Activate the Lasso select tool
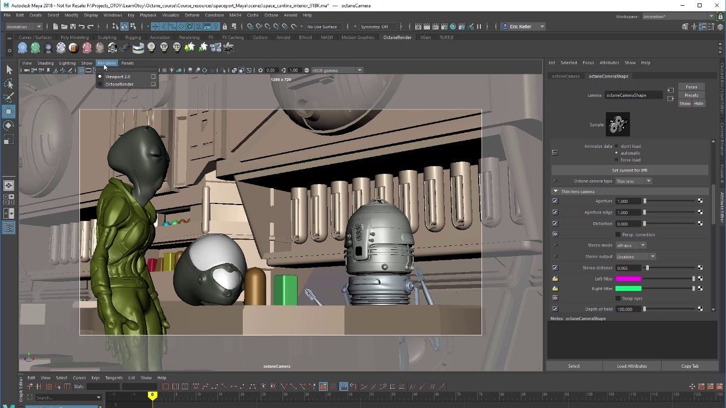Viewport: 726px width, 408px height. pos(9,83)
